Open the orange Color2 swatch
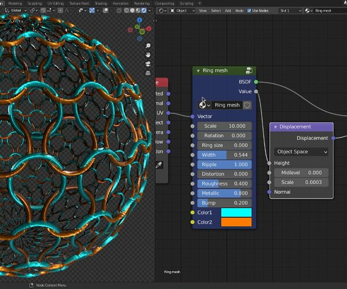Screen dimensions: 347x289 click(x=237, y=222)
